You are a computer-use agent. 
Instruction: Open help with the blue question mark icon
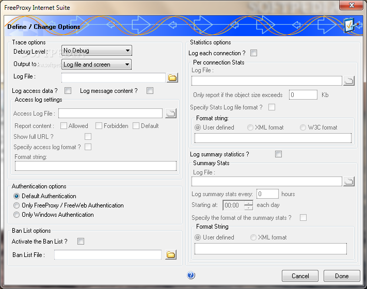(x=191, y=275)
